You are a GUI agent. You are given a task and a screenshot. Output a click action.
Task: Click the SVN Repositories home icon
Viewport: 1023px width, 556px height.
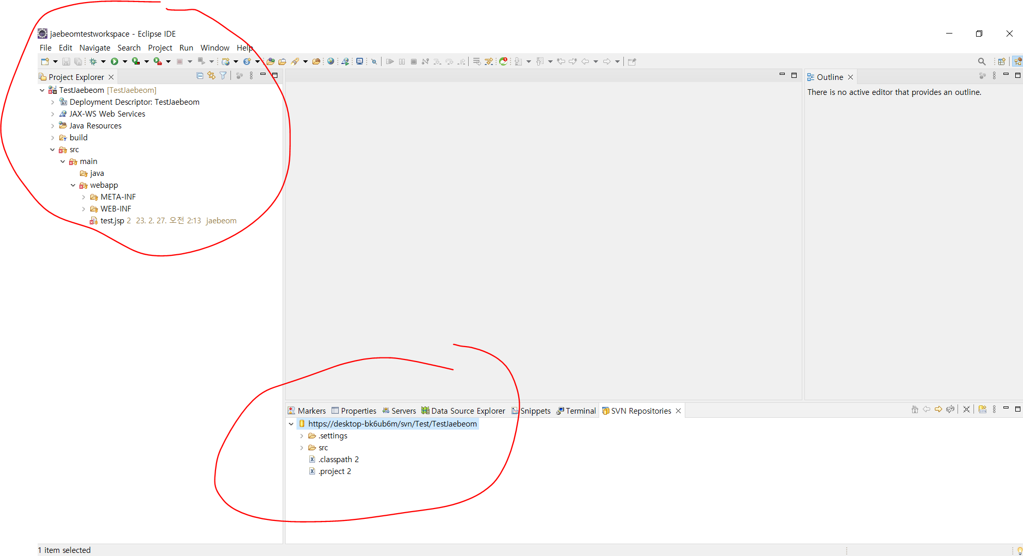(x=915, y=410)
